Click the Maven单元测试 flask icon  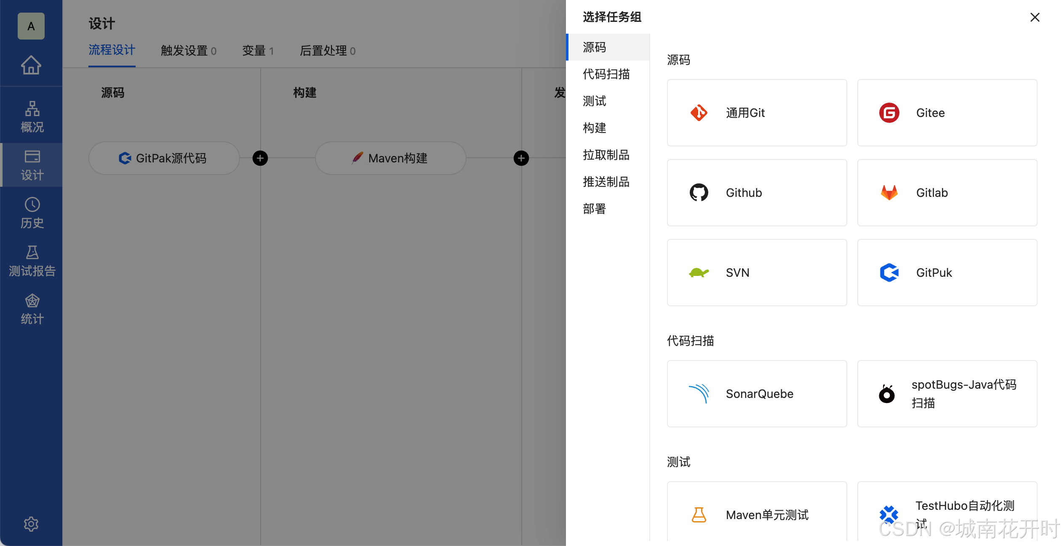(x=699, y=515)
